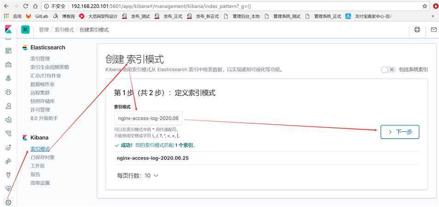Open the 管理系统_测试 bookmark

point(282,16)
